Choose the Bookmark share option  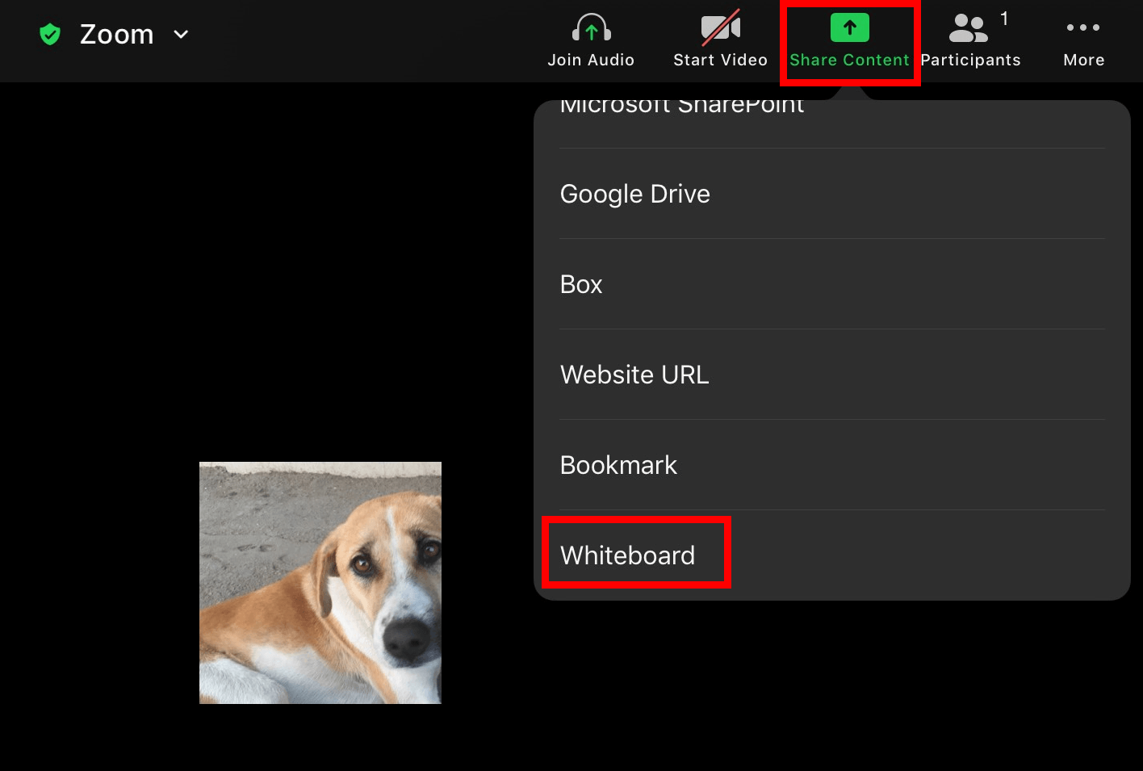(x=618, y=465)
